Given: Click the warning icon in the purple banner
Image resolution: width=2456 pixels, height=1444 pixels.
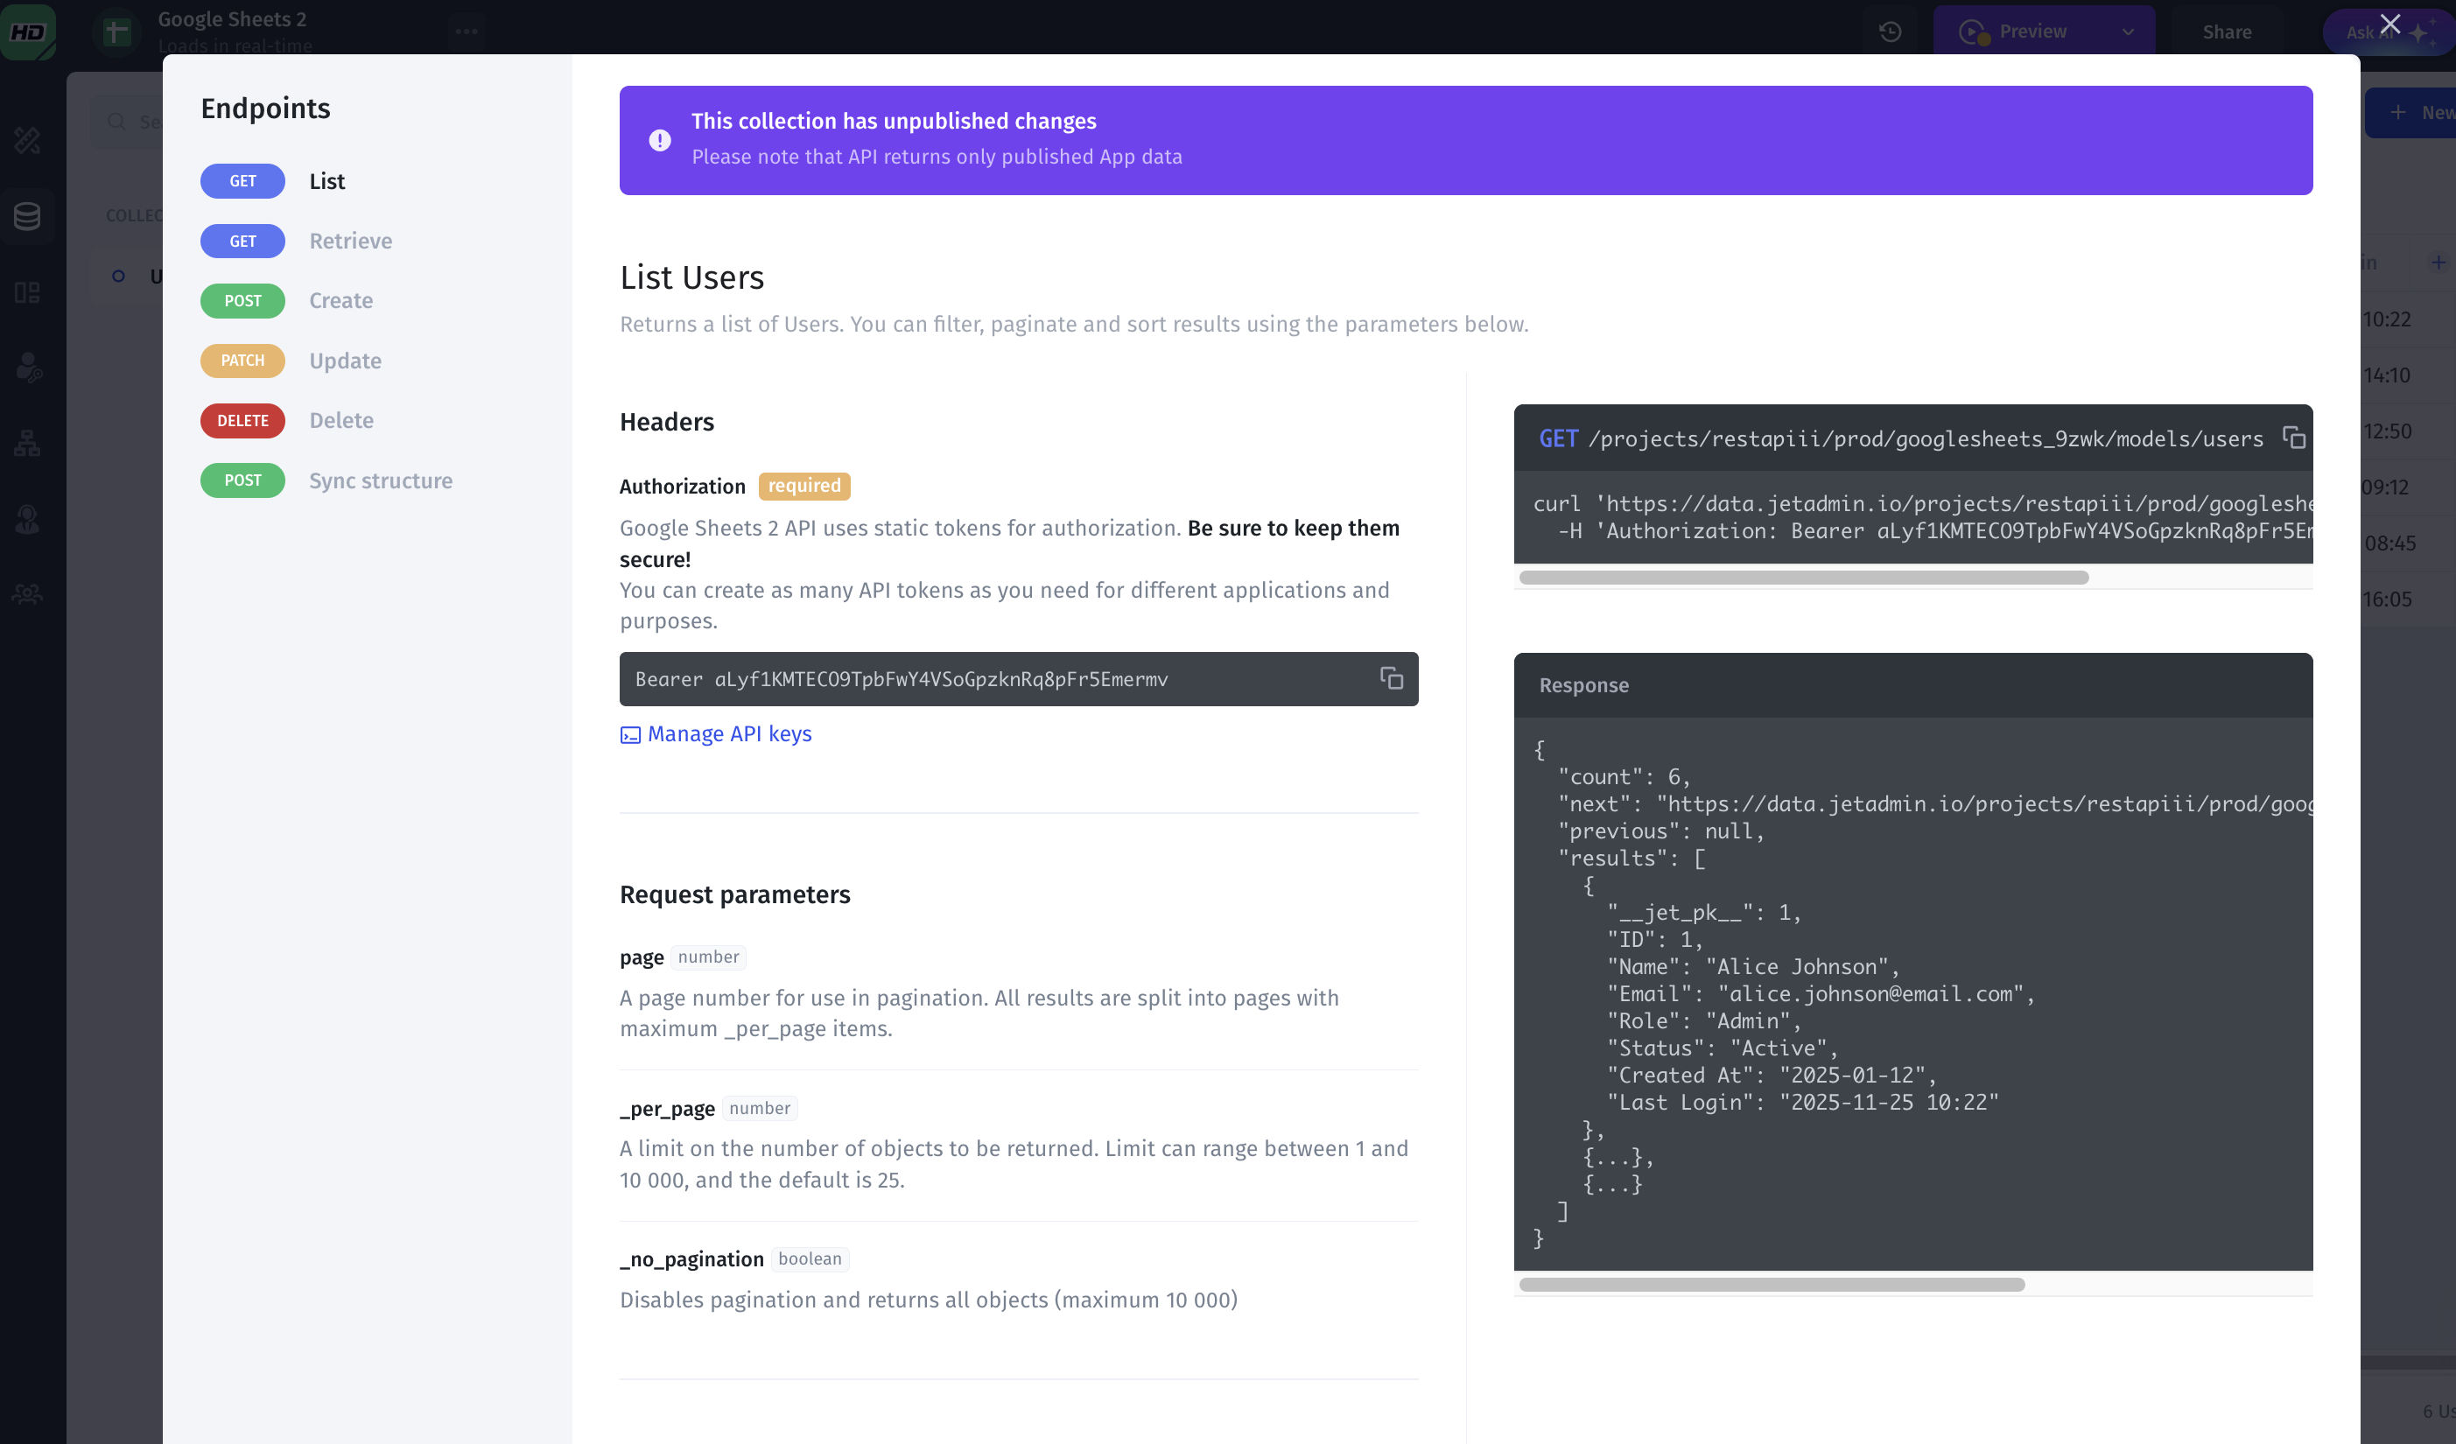Looking at the screenshot, I should point(660,140).
